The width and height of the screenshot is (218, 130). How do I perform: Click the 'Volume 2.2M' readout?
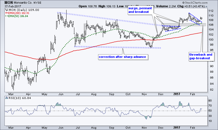click(166, 6)
